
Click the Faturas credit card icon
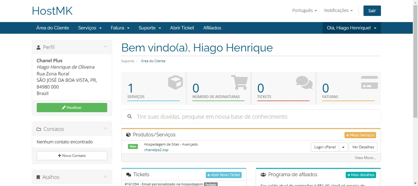[x=369, y=82]
